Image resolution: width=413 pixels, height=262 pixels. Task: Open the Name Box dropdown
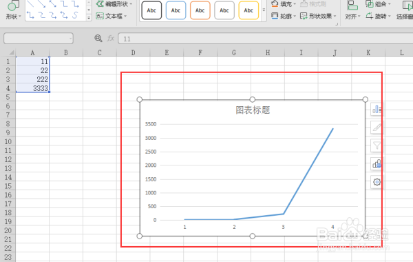[71, 39]
